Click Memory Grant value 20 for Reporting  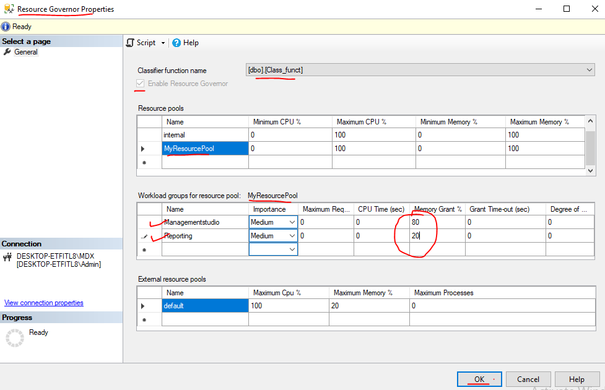tap(437, 236)
